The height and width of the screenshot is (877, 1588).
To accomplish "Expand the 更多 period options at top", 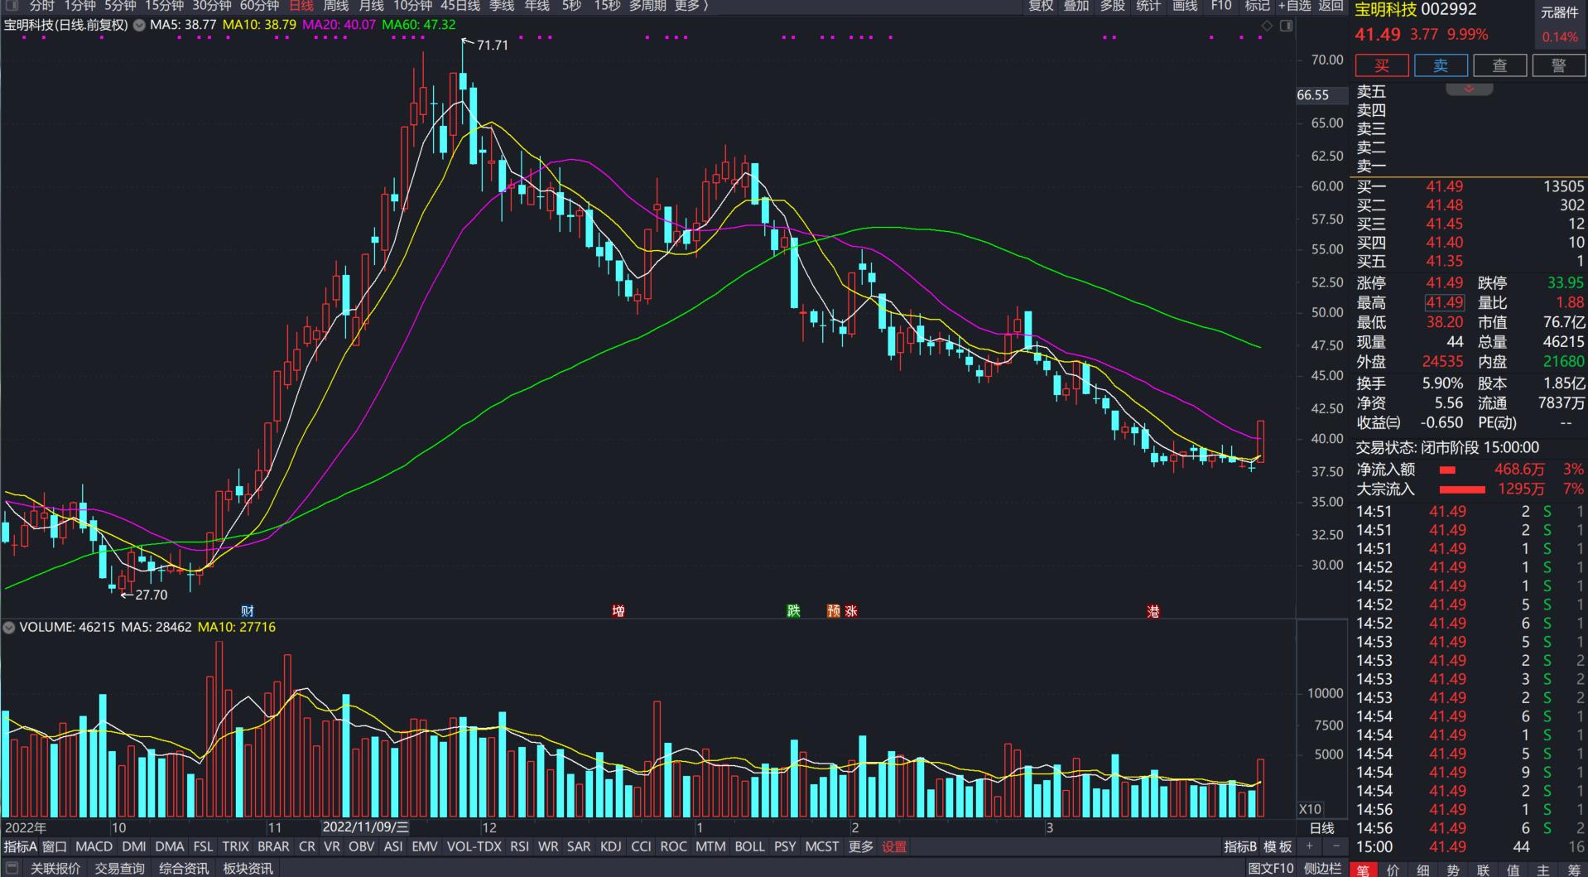I will [x=689, y=6].
